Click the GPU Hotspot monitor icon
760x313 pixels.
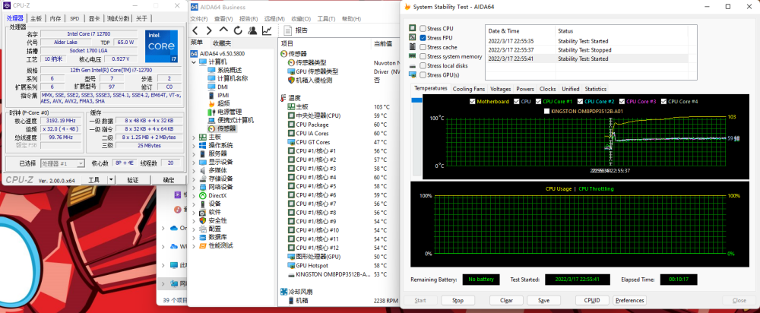point(291,265)
